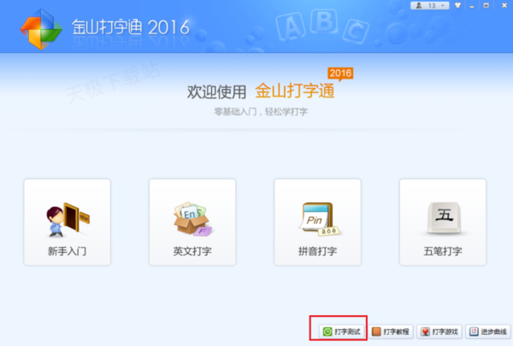Minimize the 金山打字通 window
This screenshot has height=346, width=513.
point(472,6)
